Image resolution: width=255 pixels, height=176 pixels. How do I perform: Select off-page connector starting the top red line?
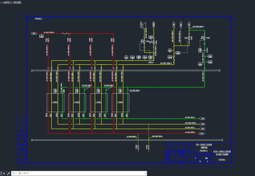click(34, 33)
